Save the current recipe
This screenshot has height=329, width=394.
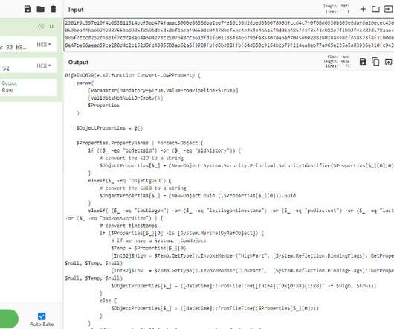click(28, 9)
